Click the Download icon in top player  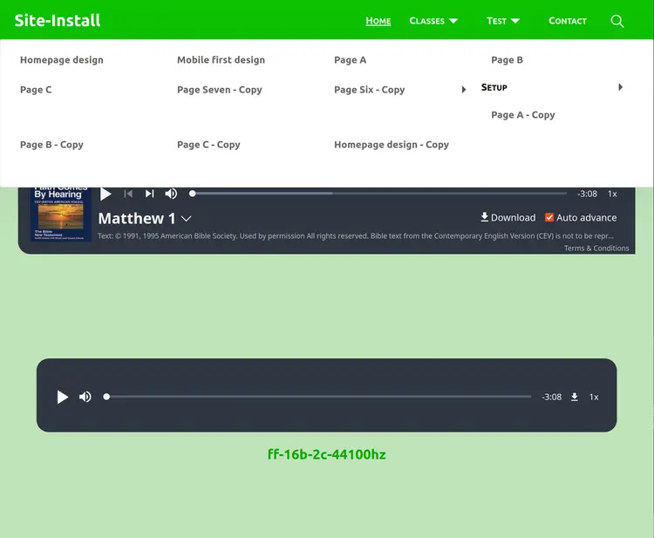pyautogui.click(x=484, y=217)
